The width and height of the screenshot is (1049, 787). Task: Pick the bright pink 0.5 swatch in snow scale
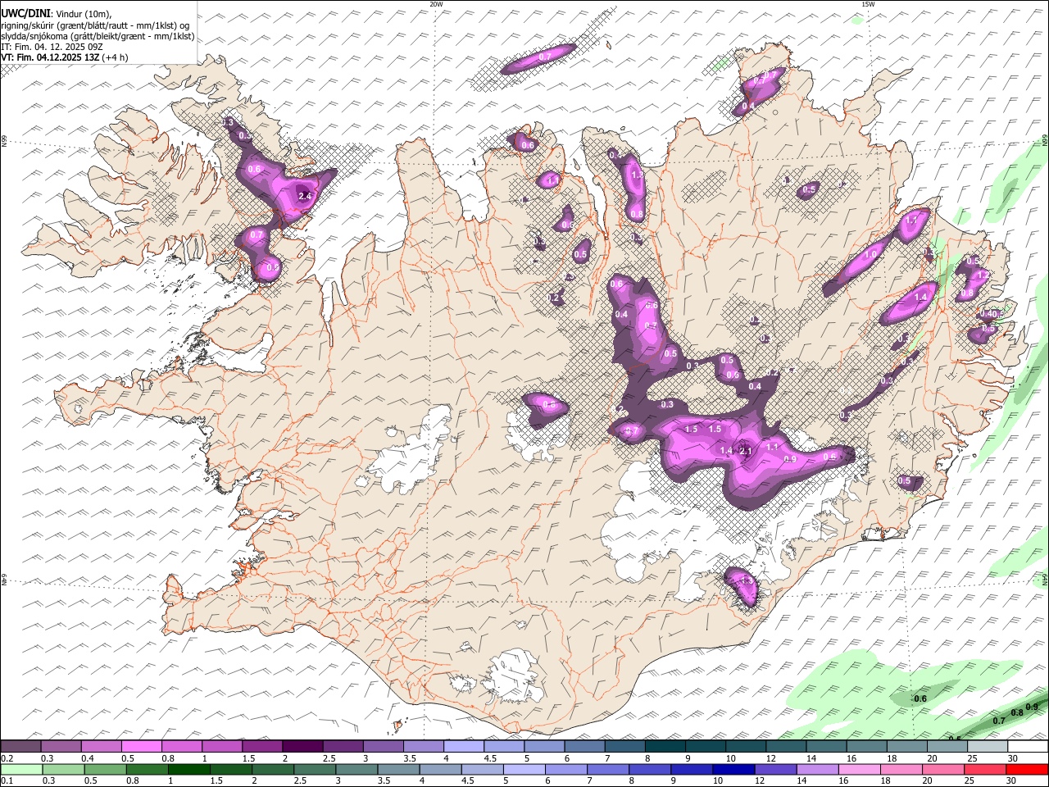(141, 747)
